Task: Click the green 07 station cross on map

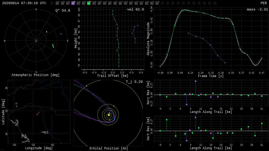Action: click(17, 106)
